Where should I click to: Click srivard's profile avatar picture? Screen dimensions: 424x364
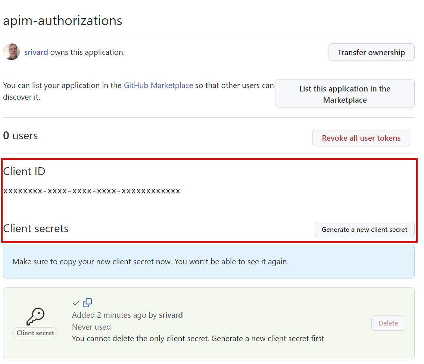point(11,52)
